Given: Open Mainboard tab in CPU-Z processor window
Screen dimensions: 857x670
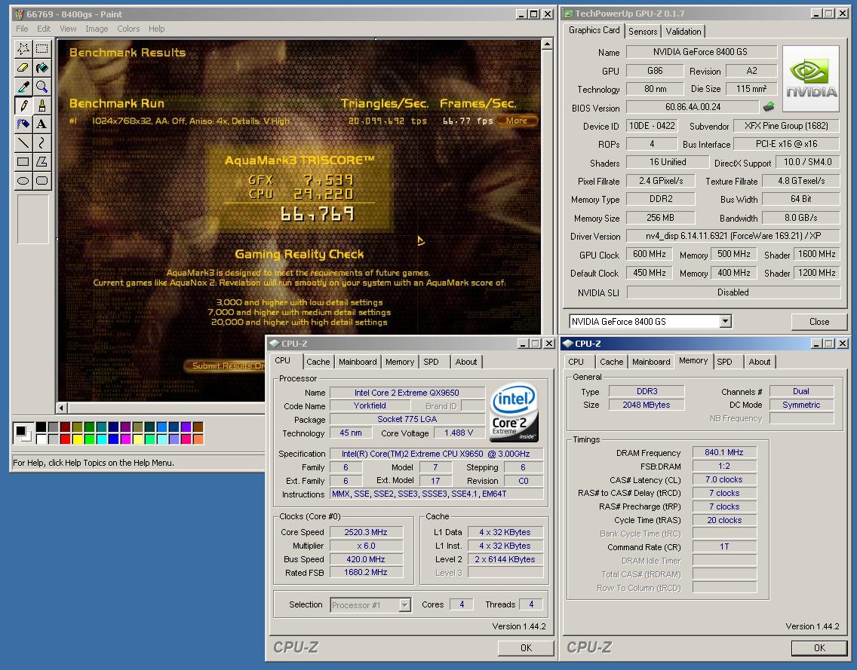Looking at the screenshot, I should click(x=358, y=362).
